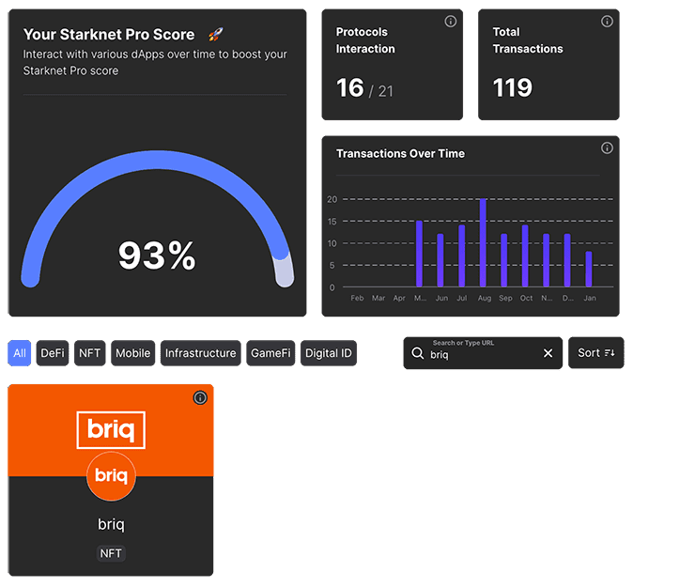Click the Jan bar in the chart
Image resolution: width=695 pixels, height=588 pixels.
pos(589,270)
